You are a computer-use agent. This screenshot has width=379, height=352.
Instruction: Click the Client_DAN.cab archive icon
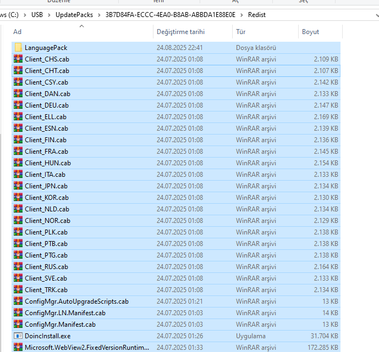(18, 93)
